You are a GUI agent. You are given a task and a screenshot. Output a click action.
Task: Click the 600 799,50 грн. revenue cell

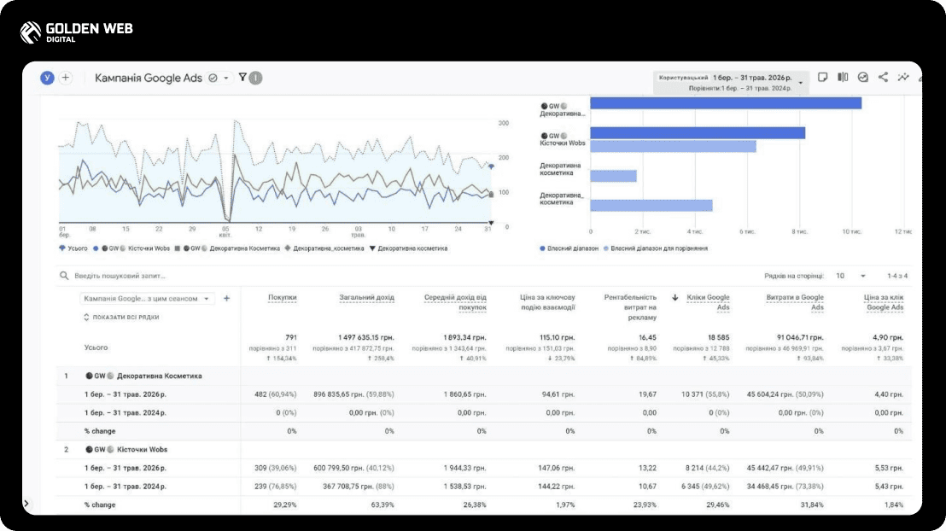pyautogui.click(x=353, y=468)
